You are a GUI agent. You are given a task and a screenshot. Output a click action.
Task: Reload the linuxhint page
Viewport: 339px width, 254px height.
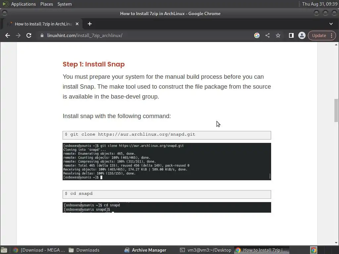pyautogui.click(x=29, y=35)
